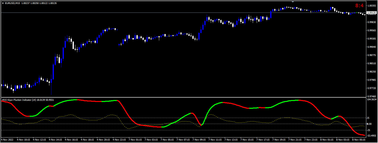378x143 pixels.
Task: Click price level 0.99040 on the price axis
Action: click(x=372, y=47)
